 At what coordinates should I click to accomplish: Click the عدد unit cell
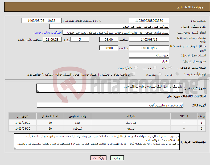tap(77, 123)
